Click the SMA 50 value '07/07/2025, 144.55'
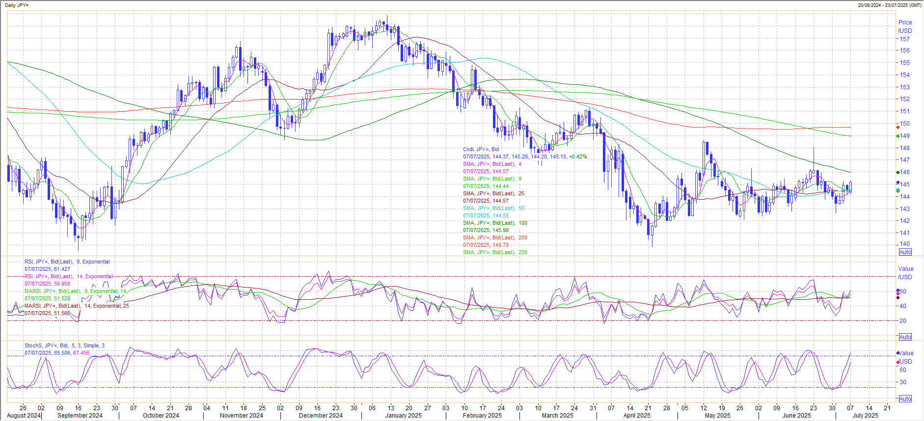This screenshot has height=421, width=924. 486,215
